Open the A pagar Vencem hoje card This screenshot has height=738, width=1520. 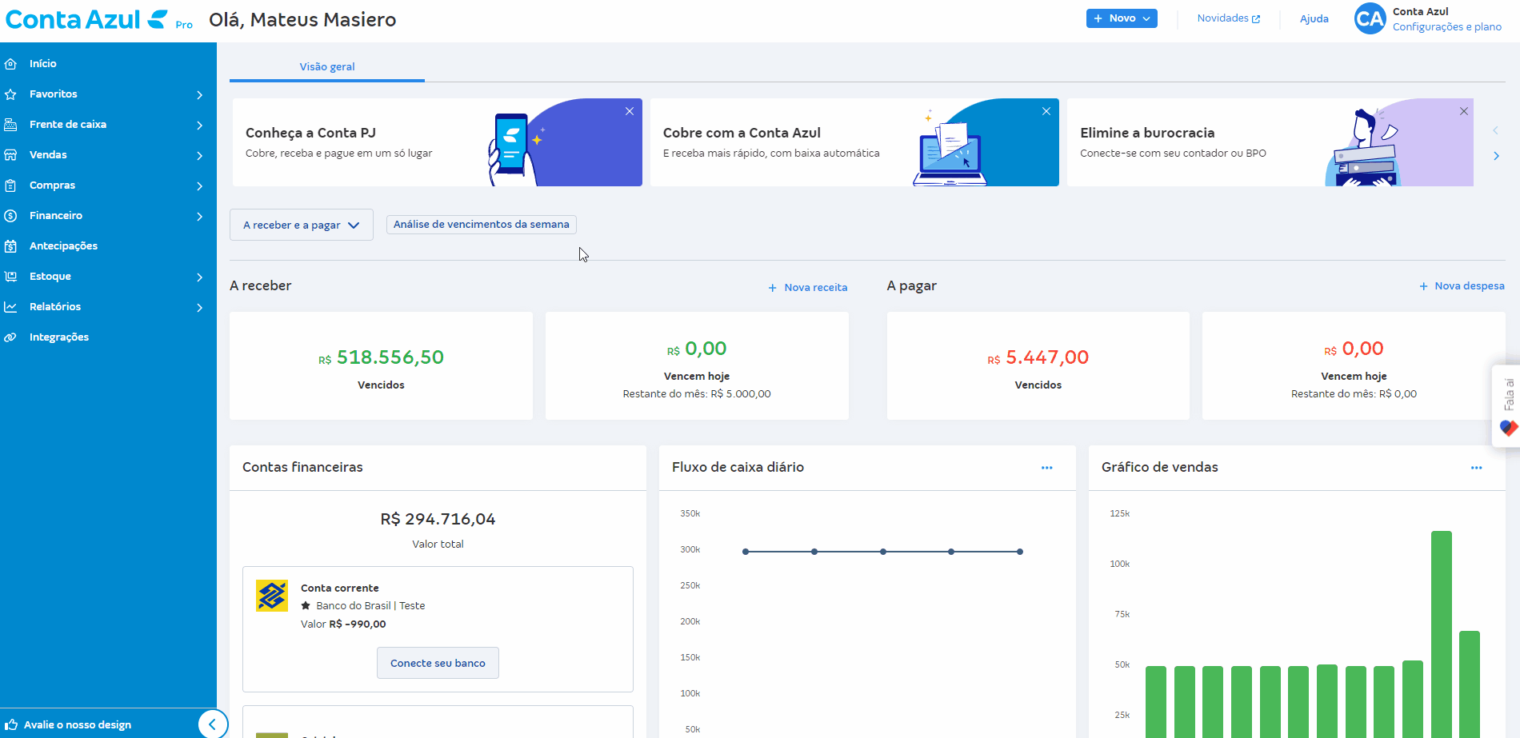pos(1354,366)
